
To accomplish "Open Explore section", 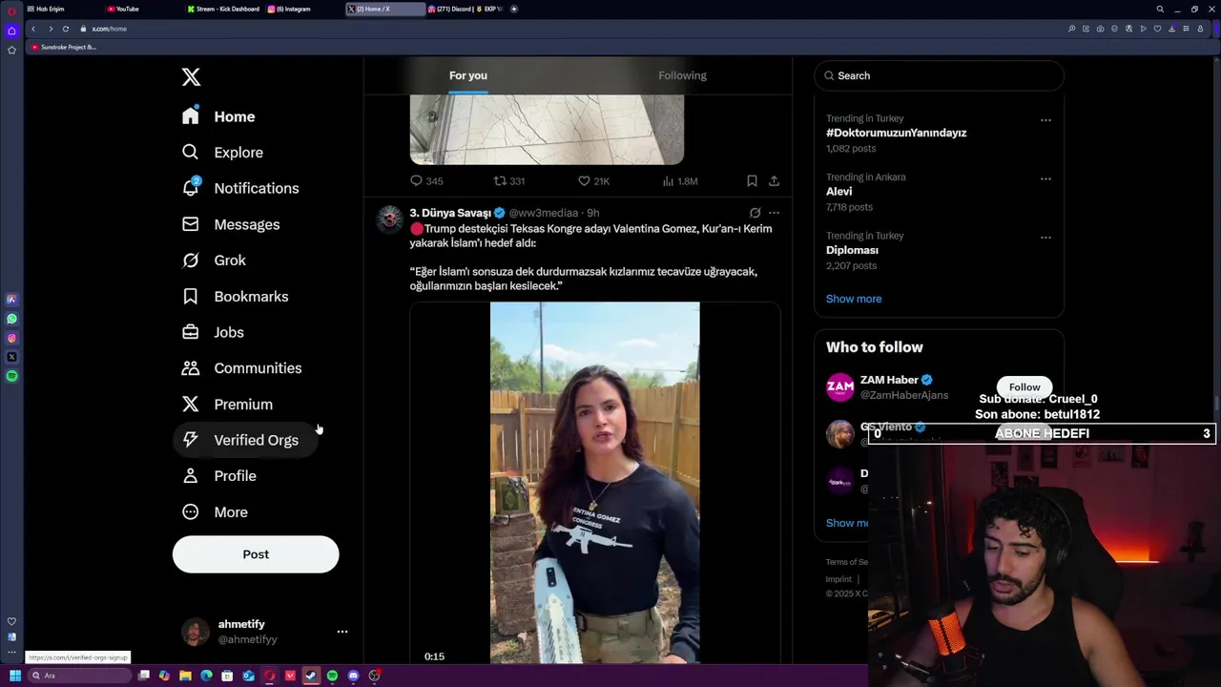I will coord(223,153).
